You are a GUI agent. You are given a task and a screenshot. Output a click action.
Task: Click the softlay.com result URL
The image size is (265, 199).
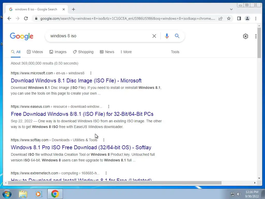(x=54, y=140)
